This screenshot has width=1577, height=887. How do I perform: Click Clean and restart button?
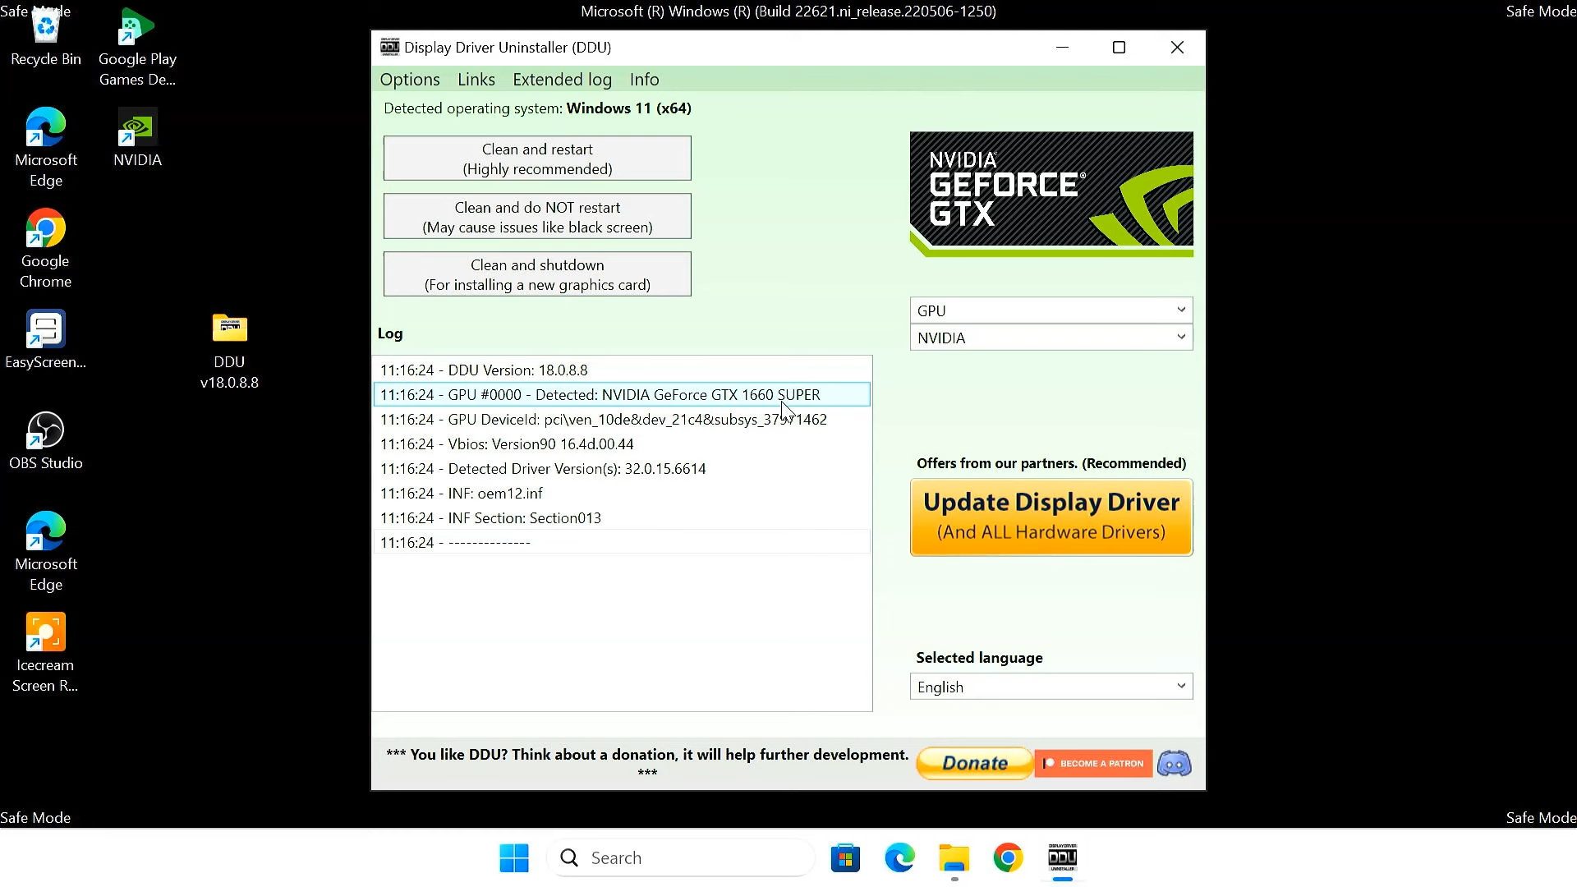click(537, 159)
